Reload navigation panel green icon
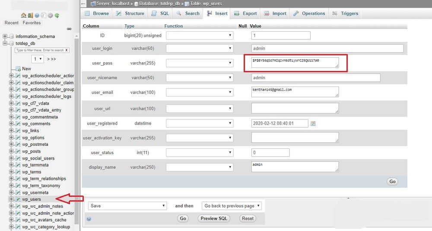The image size is (432, 231). click(57, 16)
